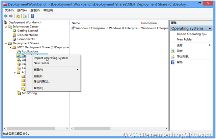Image resolution: width=216 pixels, height=139 pixels.
Task: Click the Operating Systems node icon in tree
Action: [19, 56]
